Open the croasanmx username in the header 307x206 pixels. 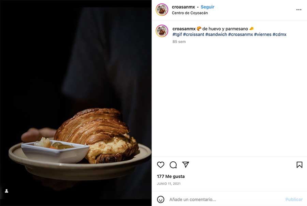click(x=183, y=7)
